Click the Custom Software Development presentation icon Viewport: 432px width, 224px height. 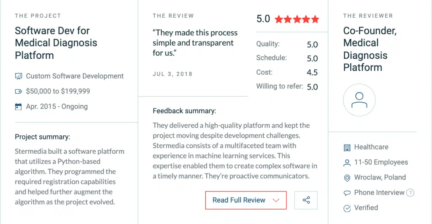tap(19, 76)
